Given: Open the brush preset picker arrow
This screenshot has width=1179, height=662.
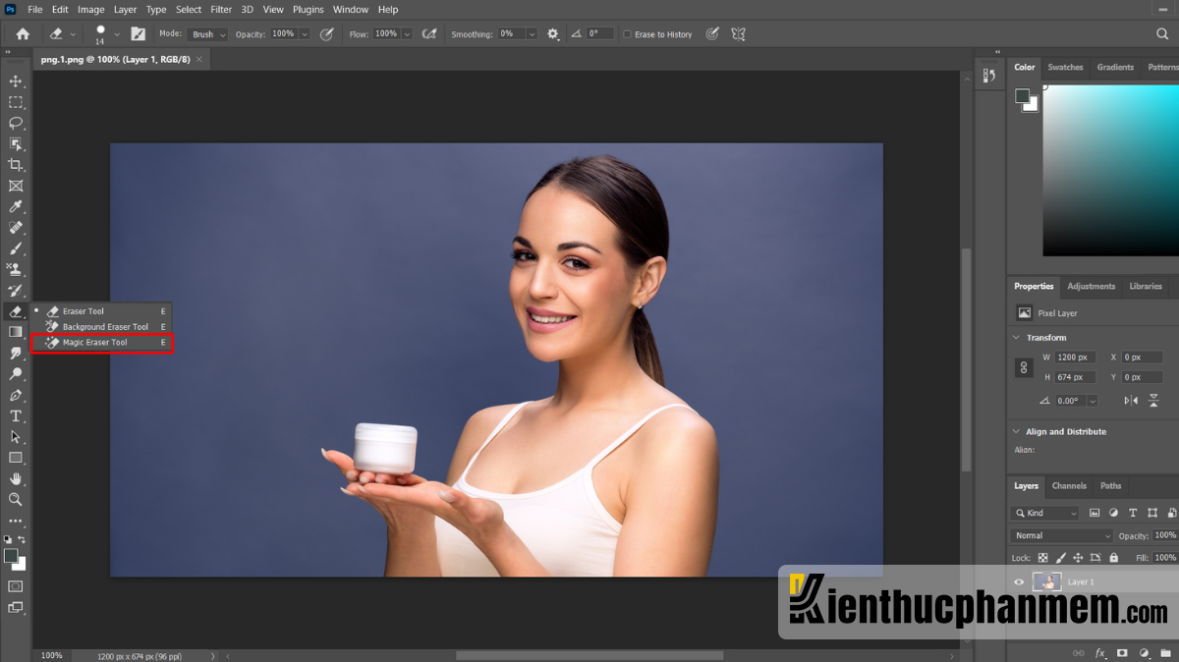Looking at the screenshot, I should [117, 33].
